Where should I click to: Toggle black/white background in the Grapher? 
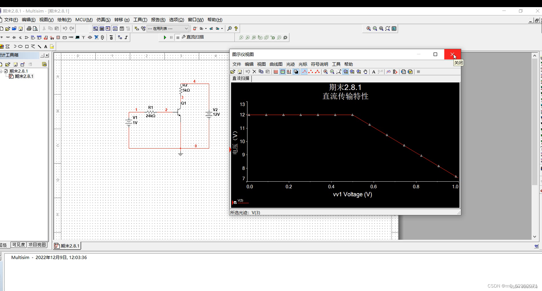(296, 72)
